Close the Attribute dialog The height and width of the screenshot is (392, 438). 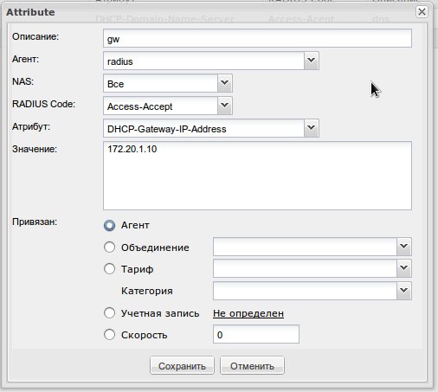[422, 12]
